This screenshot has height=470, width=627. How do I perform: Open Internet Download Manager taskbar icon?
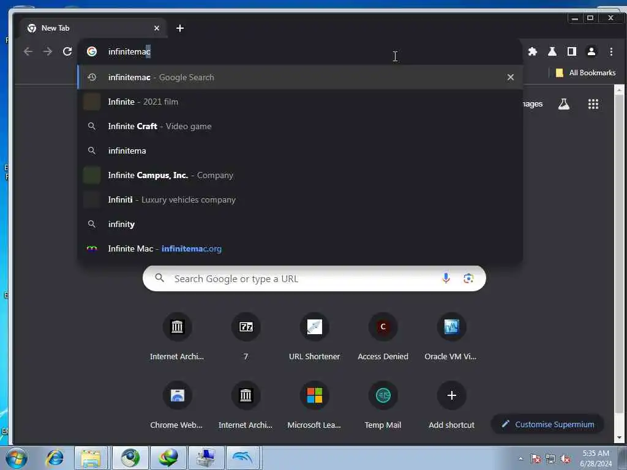[168, 458]
